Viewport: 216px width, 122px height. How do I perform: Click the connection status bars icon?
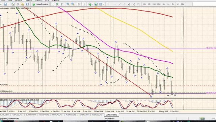point(202,119)
